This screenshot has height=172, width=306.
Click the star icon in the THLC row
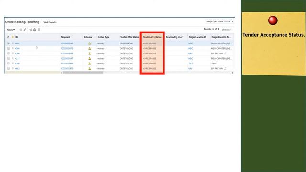(x=13, y=64)
